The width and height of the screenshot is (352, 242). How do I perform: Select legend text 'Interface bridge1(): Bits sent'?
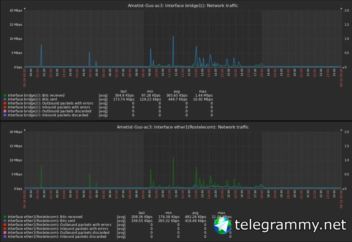coord(33,99)
